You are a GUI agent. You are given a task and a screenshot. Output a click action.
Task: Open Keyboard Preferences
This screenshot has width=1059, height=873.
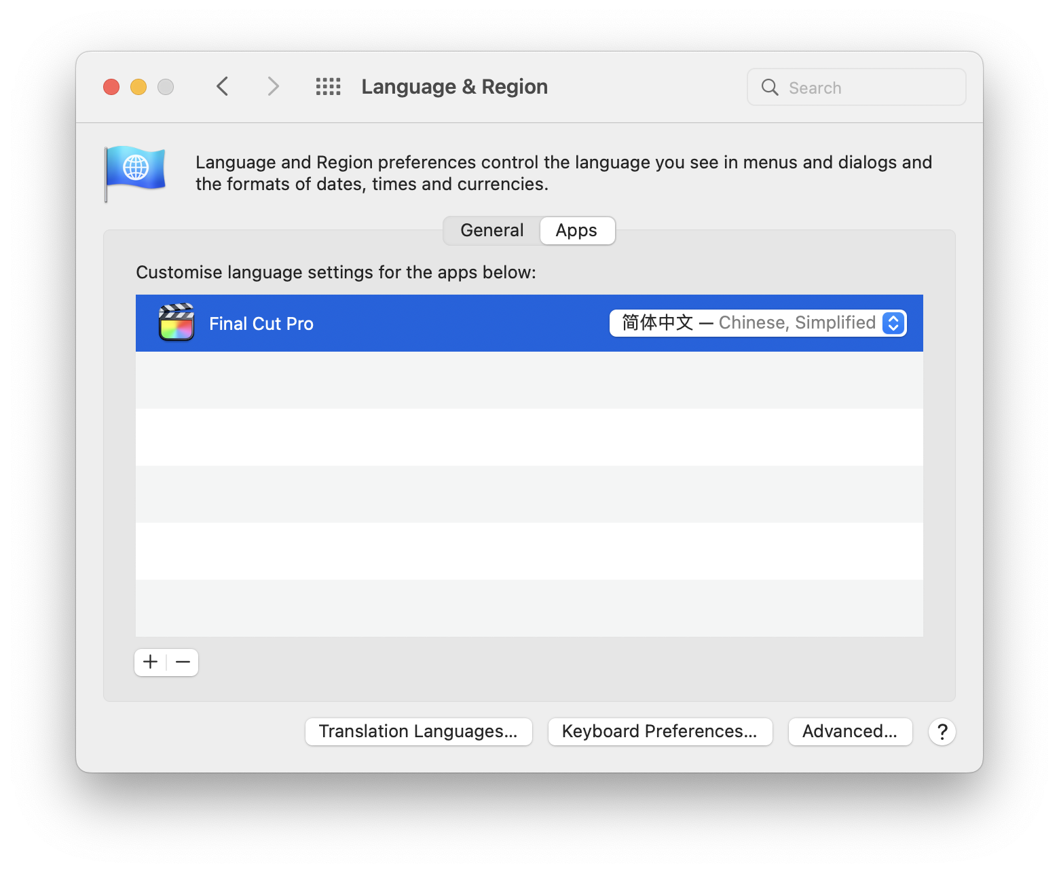coord(659,732)
